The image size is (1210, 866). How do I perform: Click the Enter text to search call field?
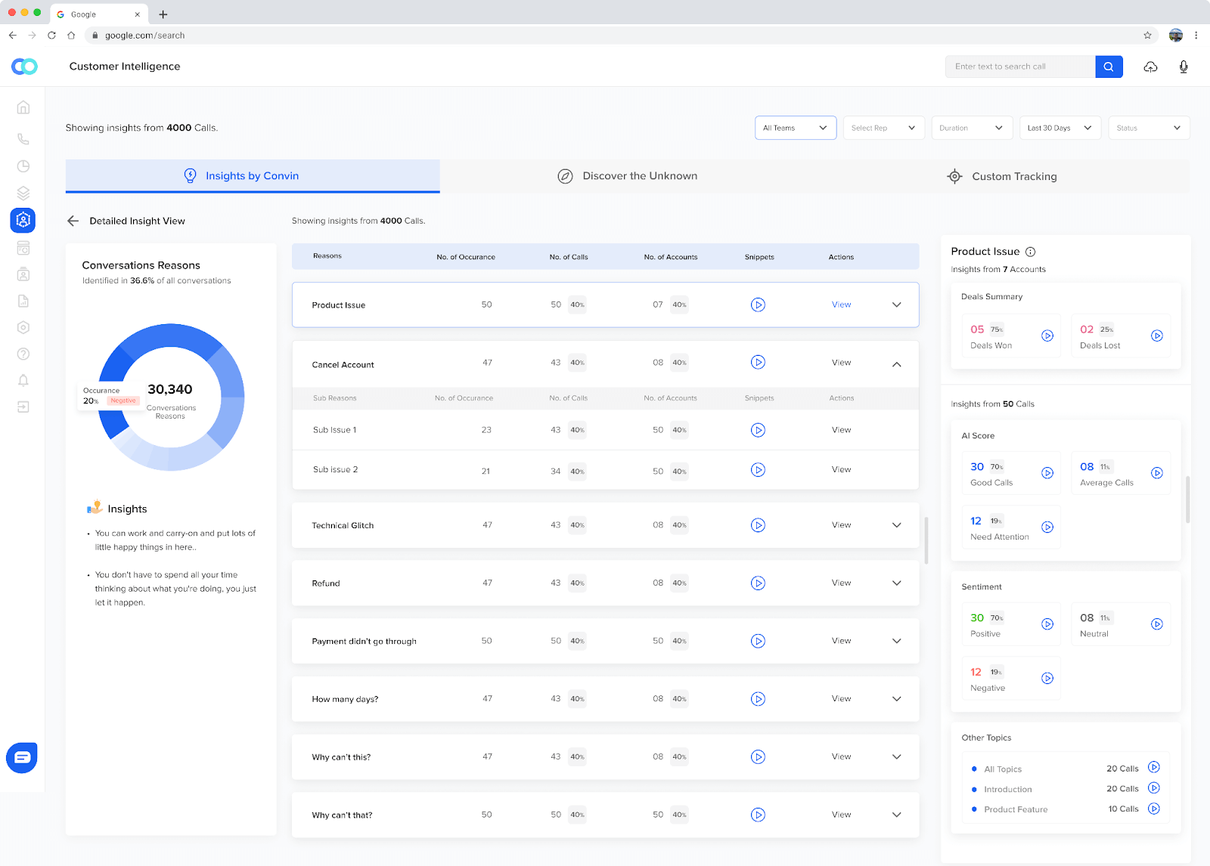tap(1019, 66)
